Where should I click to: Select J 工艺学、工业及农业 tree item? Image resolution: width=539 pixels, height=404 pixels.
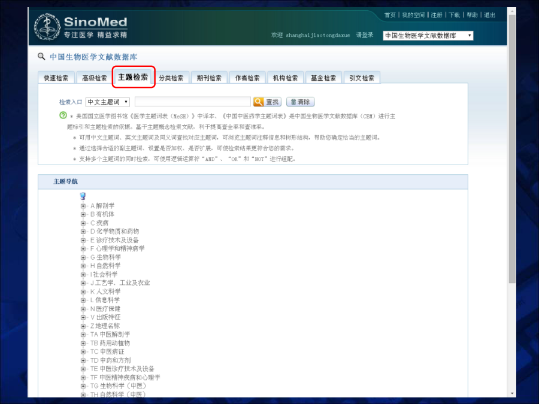(120, 283)
